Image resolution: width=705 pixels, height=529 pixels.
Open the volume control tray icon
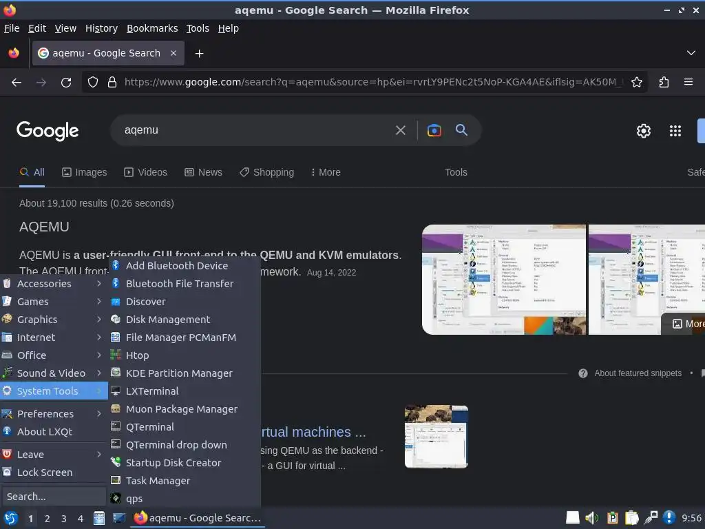591,518
